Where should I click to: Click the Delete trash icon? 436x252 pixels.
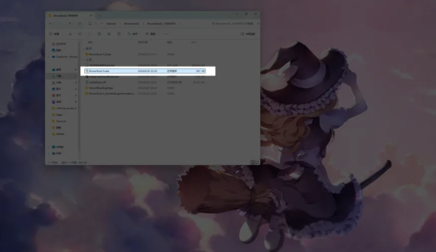pyautogui.click(x=119, y=34)
